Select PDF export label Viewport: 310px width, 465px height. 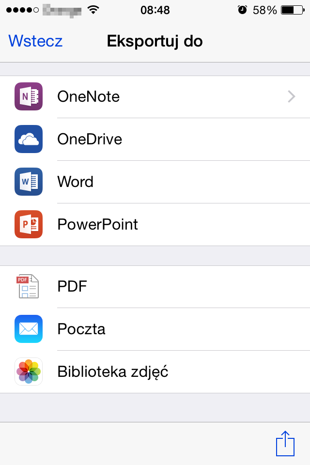coord(72,286)
